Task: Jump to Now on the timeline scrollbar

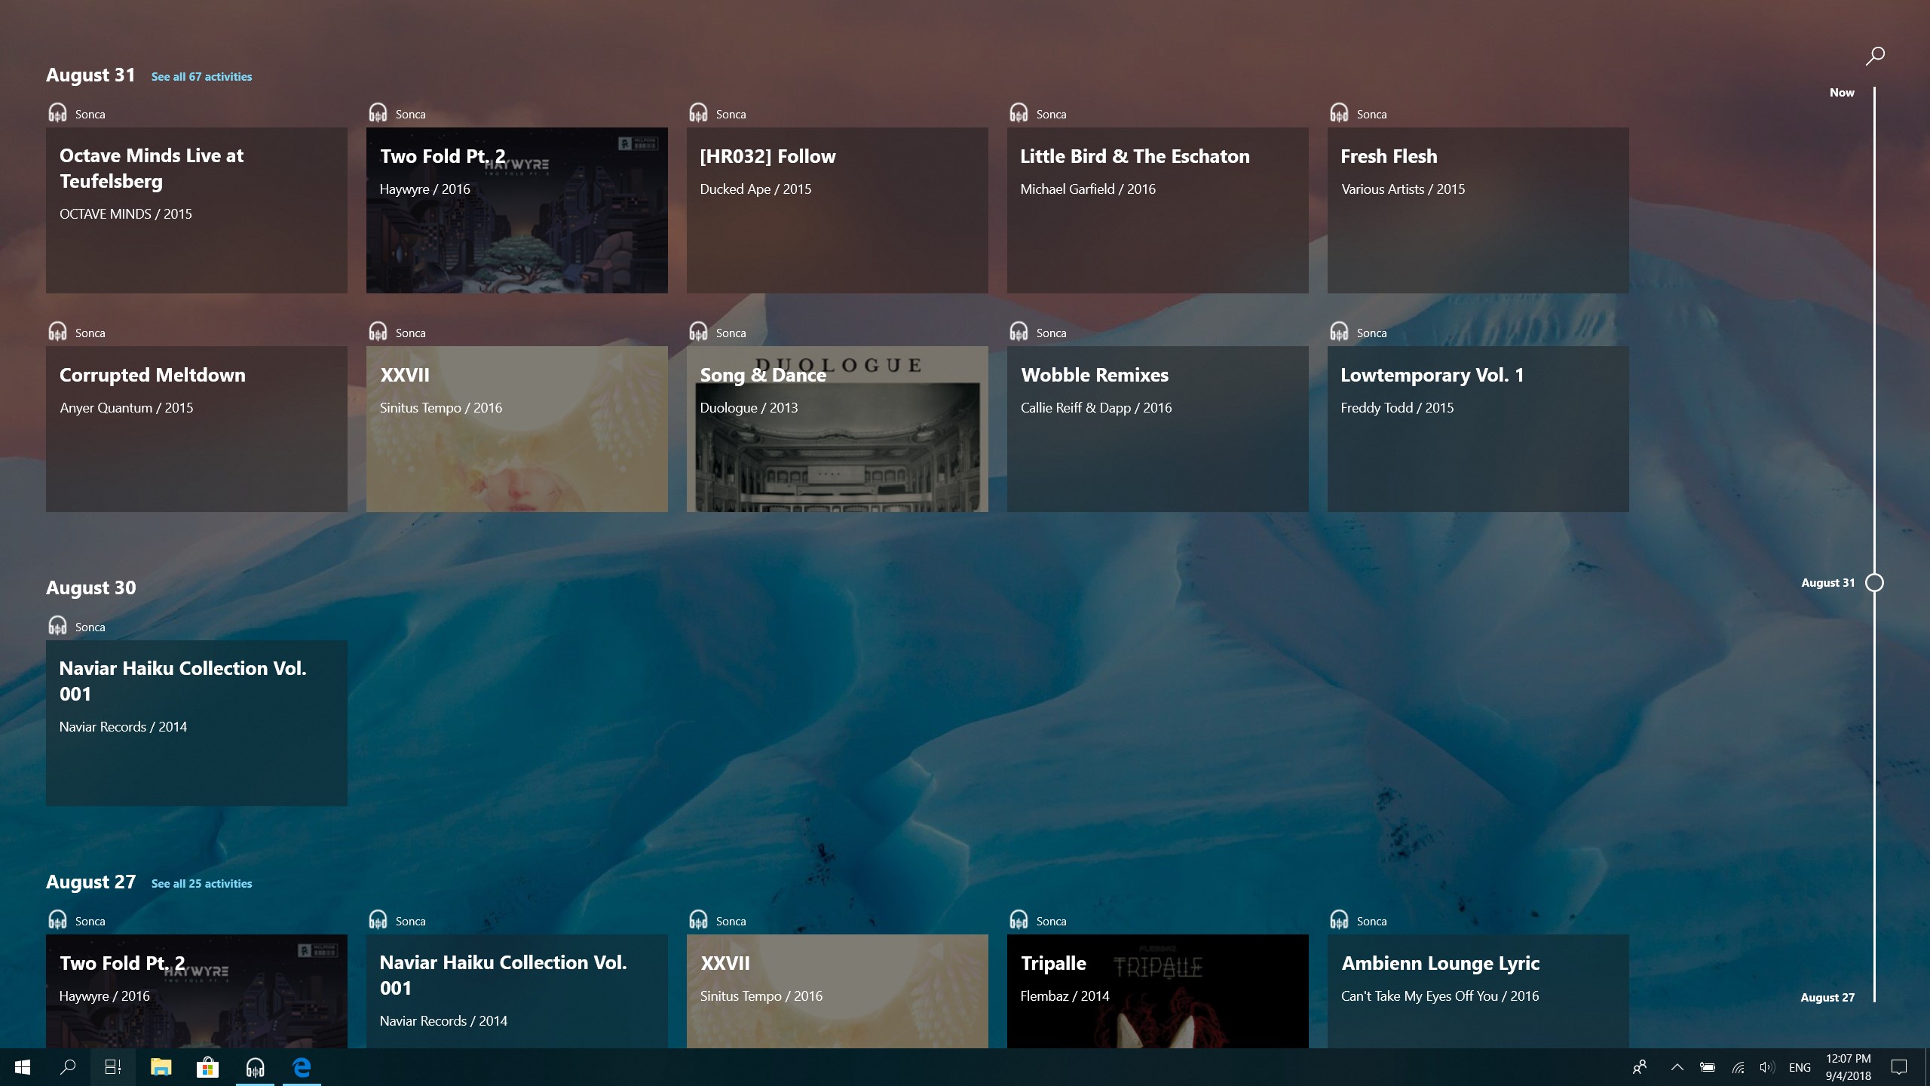Action: [1842, 92]
